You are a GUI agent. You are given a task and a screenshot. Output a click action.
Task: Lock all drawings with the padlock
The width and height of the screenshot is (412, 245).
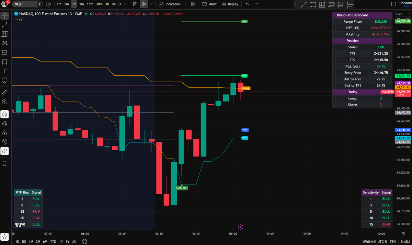click(x=4, y=133)
